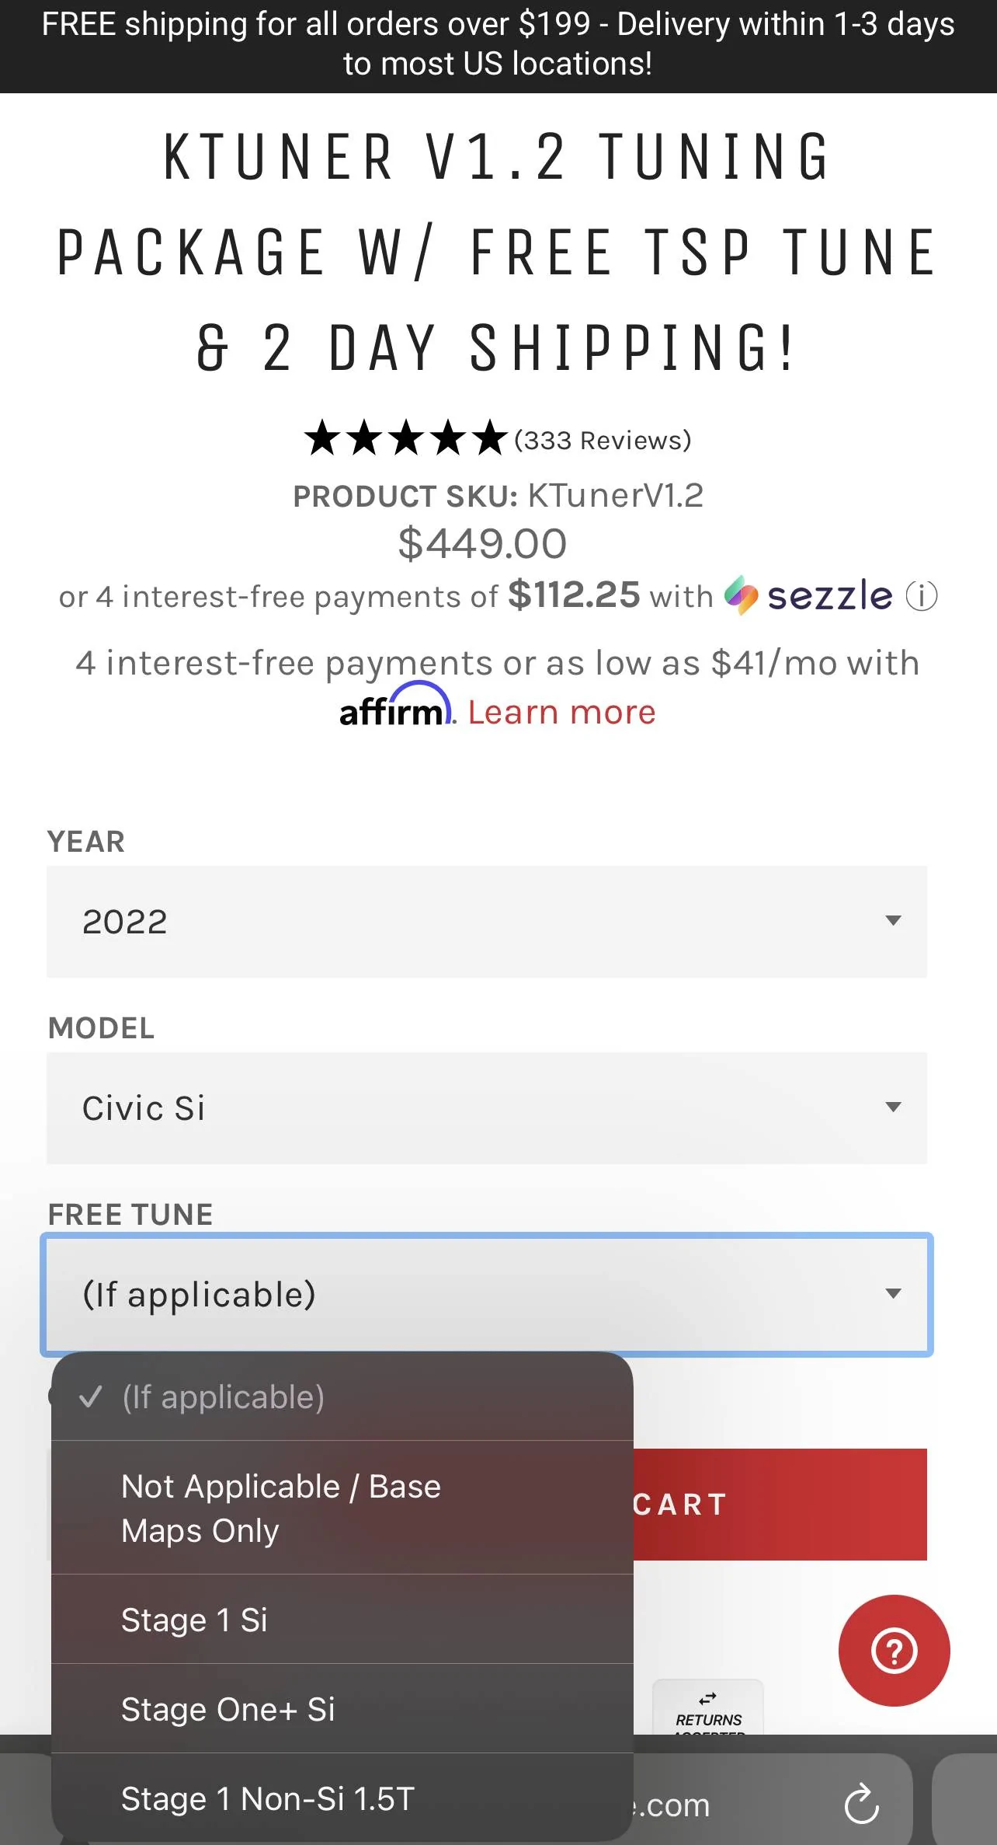Open the Year 2022 dropdown
Screen dimensions: 997x1845
pos(486,921)
